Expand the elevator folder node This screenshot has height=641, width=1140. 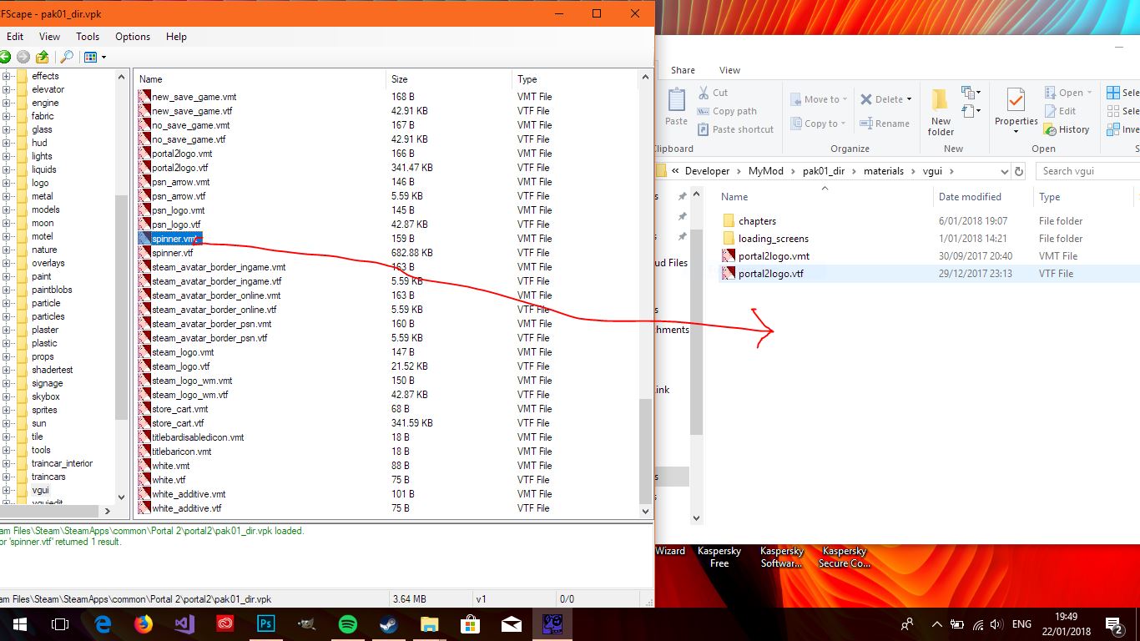click(x=6, y=89)
